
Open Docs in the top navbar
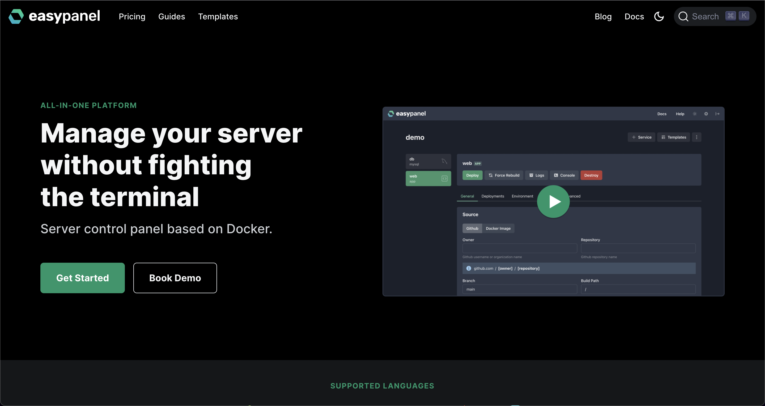[x=634, y=17]
